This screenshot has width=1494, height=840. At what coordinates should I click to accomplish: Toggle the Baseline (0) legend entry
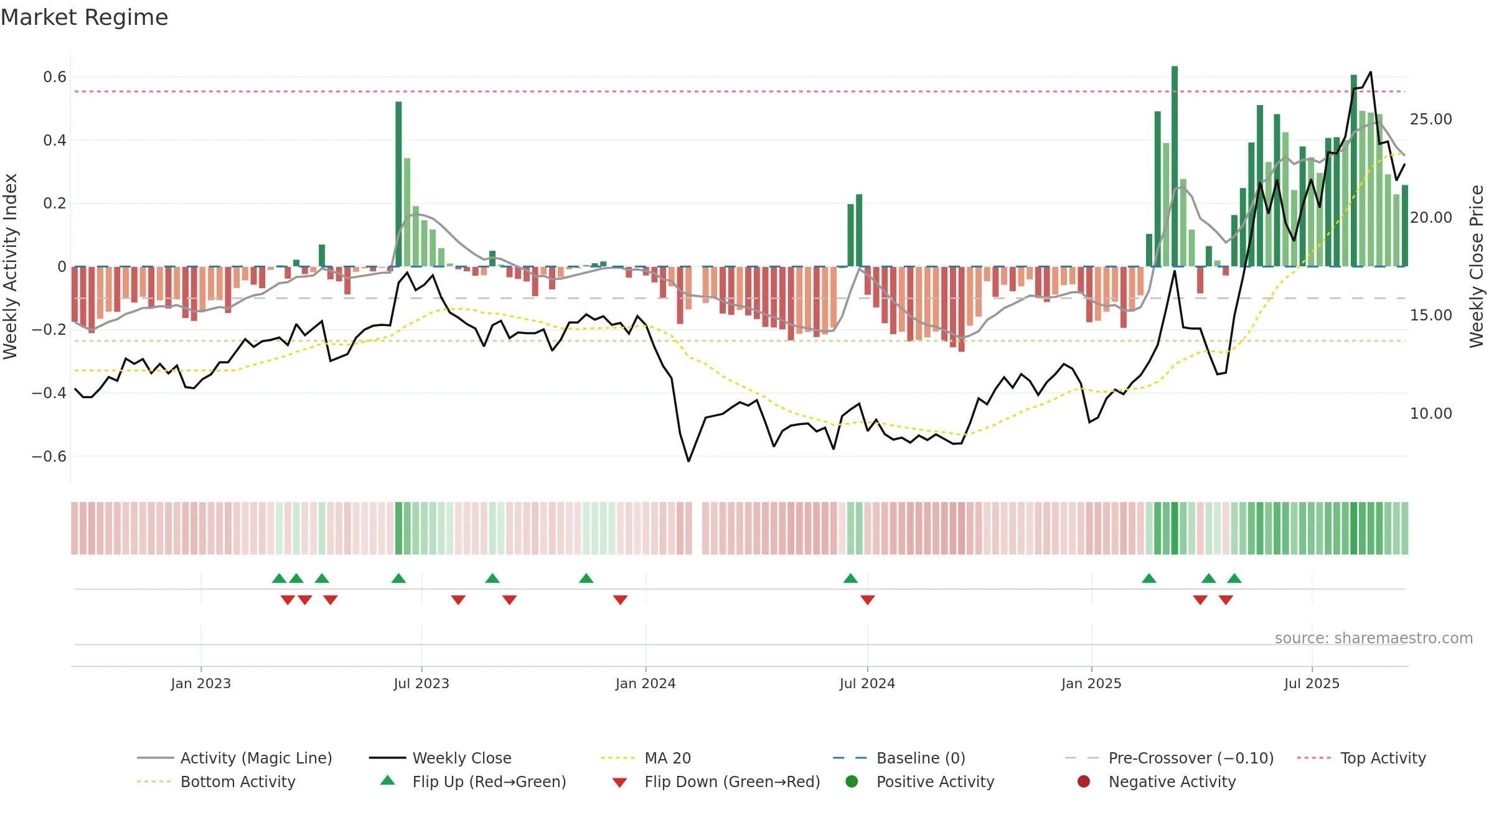[899, 758]
